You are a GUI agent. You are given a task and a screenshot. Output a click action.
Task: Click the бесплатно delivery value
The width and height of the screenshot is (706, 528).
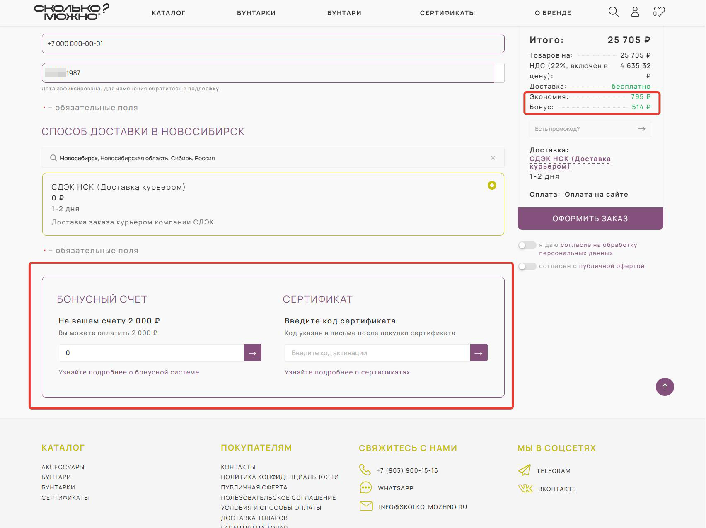(x=631, y=86)
